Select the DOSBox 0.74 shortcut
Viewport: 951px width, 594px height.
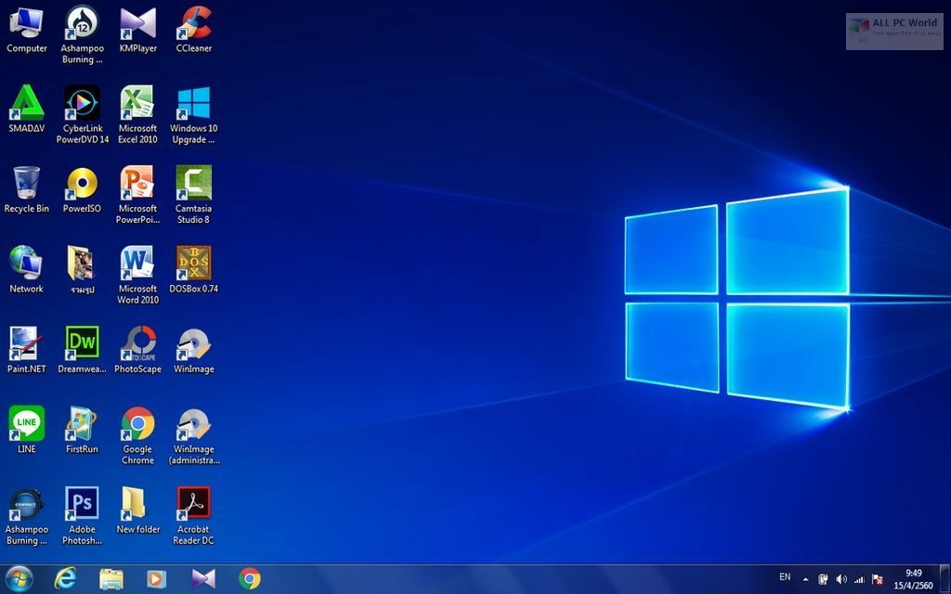coord(193,264)
